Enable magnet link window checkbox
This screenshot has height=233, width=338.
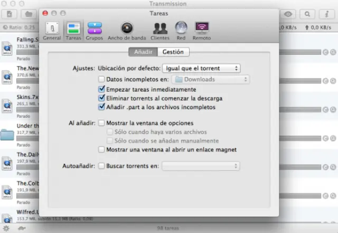pyautogui.click(x=102, y=149)
